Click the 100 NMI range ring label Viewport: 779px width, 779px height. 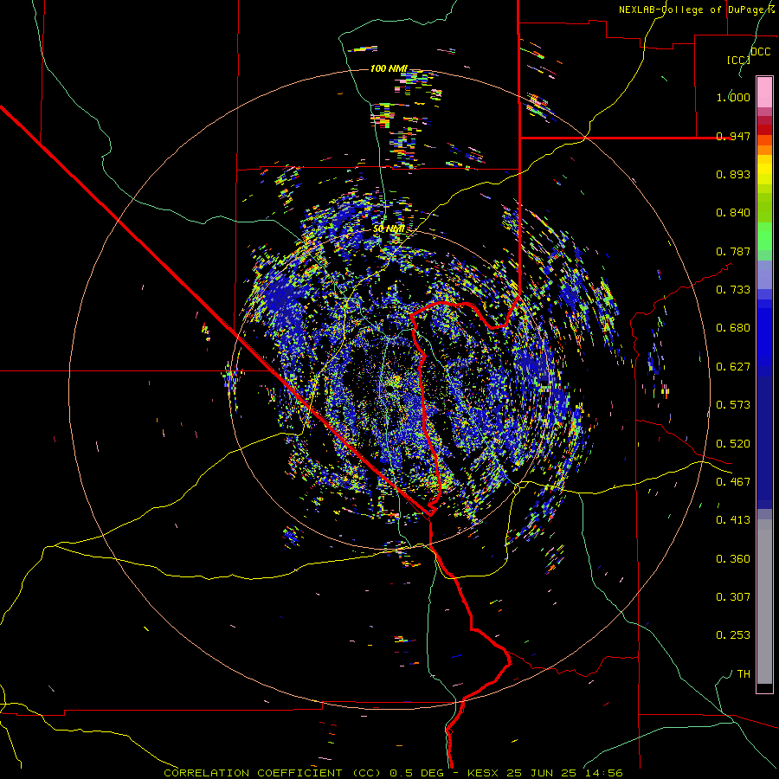(x=389, y=68)
